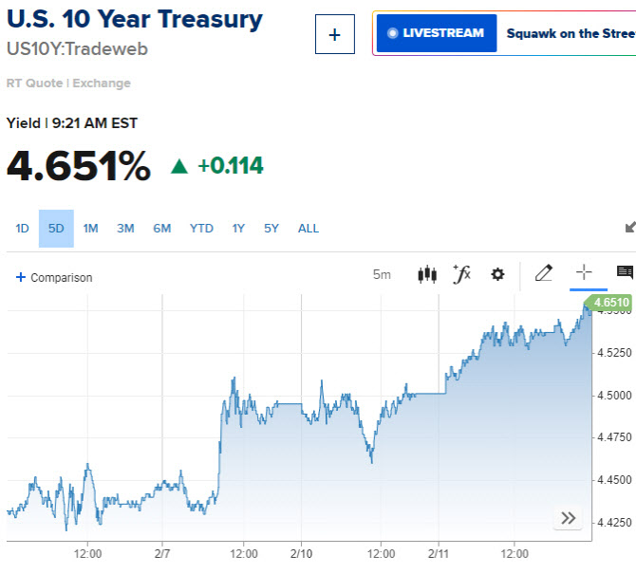Open chart settings gear
636x574 pixels.
coord(497,274)
